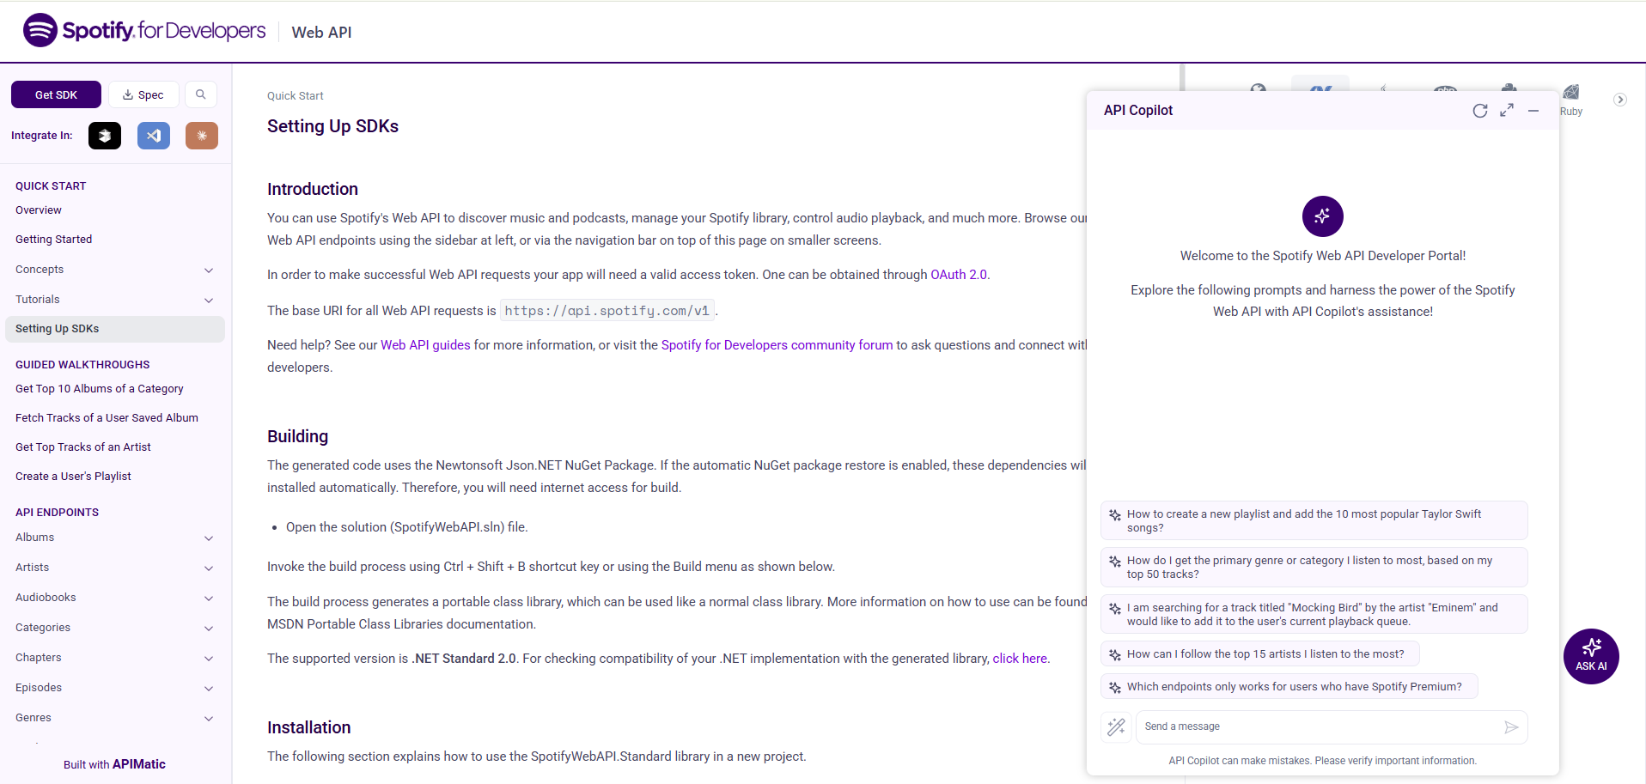Screen dimensions: 1646x784
Task: Focus the Send a message input
Action: 1319,727
